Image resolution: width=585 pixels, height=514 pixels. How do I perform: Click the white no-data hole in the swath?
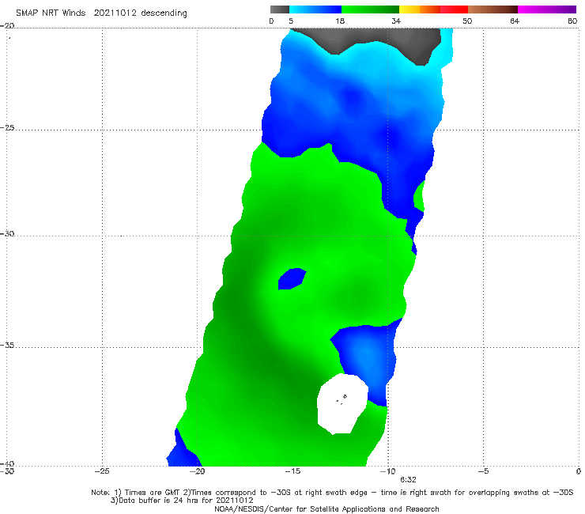tap(342, 404)
